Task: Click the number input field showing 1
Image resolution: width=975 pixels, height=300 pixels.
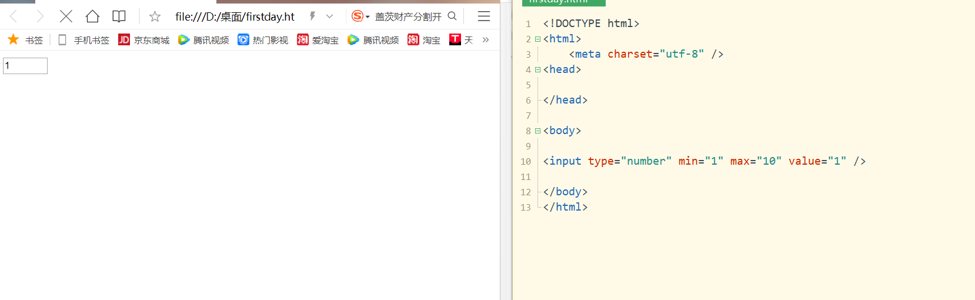Action: (x=25, y=66)
